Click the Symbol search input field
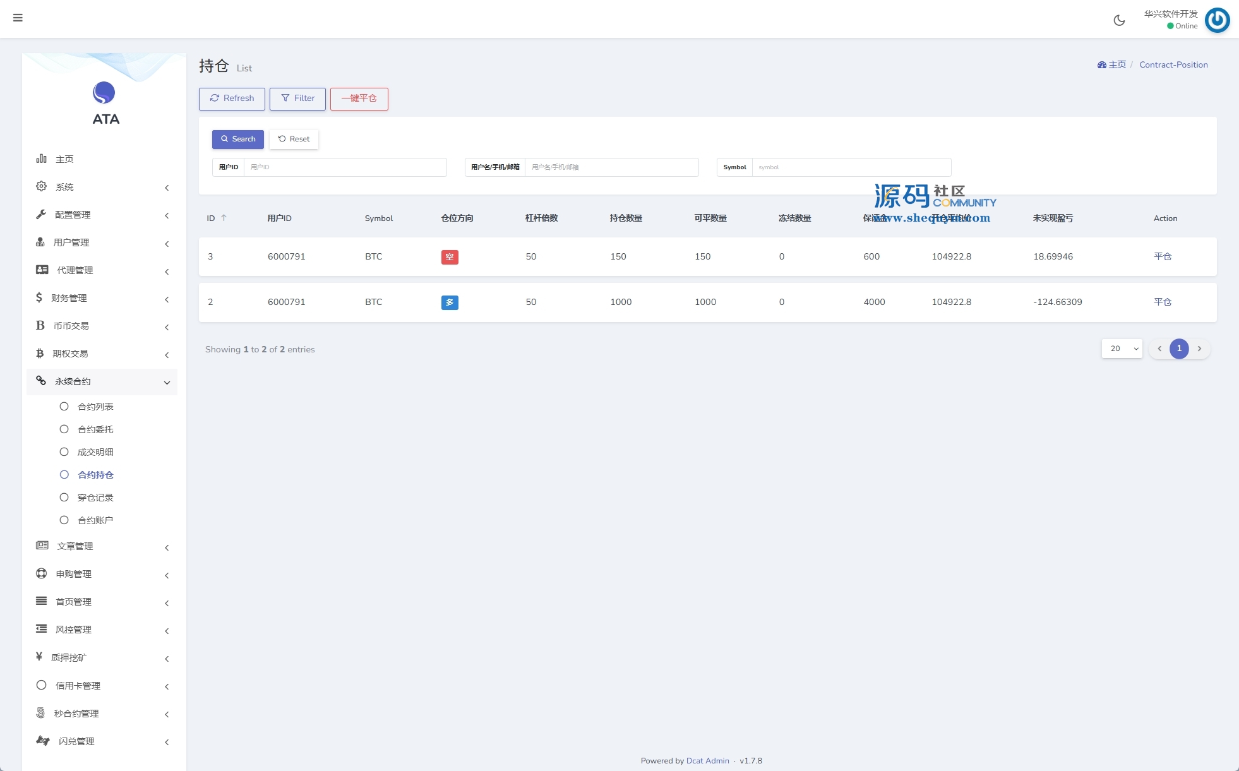The height and width of the screenshot is (771, 1239). point(851,167)
